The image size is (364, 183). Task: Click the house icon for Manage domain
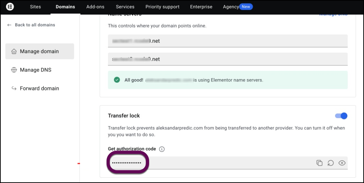click(x=14, y=52)
